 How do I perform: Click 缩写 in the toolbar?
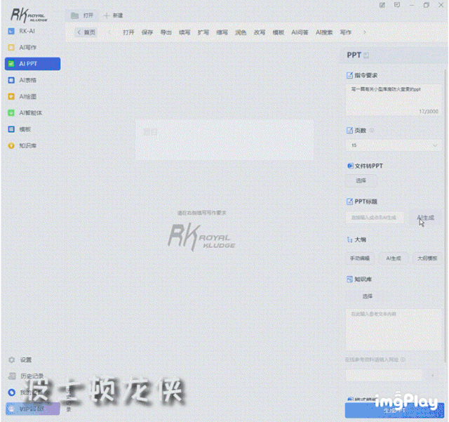(x=222, y=32)
